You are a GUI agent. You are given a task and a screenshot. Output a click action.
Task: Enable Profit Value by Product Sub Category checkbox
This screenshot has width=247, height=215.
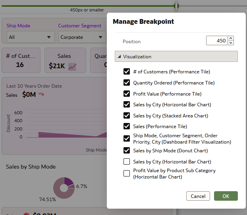(x=127, y=173)
